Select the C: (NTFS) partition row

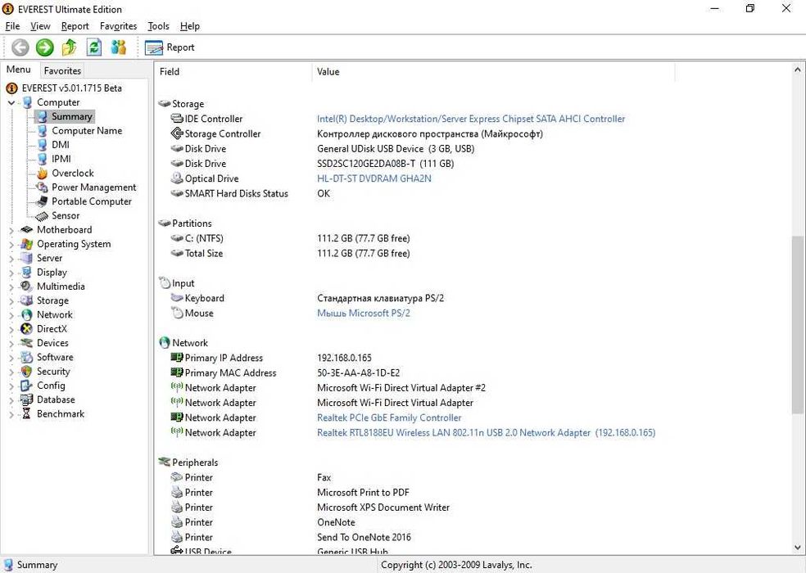[x=473, y=238]
